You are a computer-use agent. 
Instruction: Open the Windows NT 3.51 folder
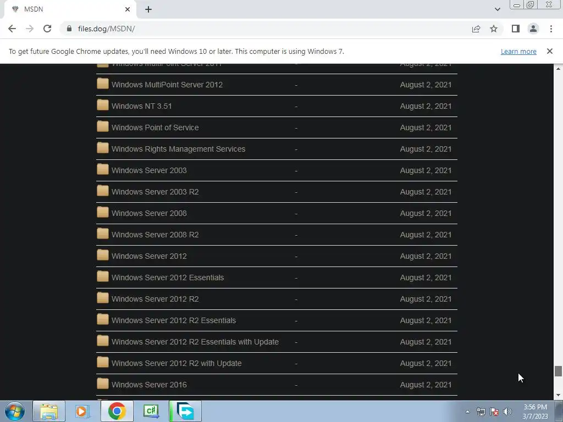(141, 106)
